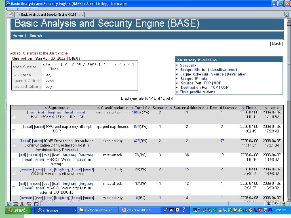
Task: Open Unique Alerts in Summary Statistics
Action: 193,70
